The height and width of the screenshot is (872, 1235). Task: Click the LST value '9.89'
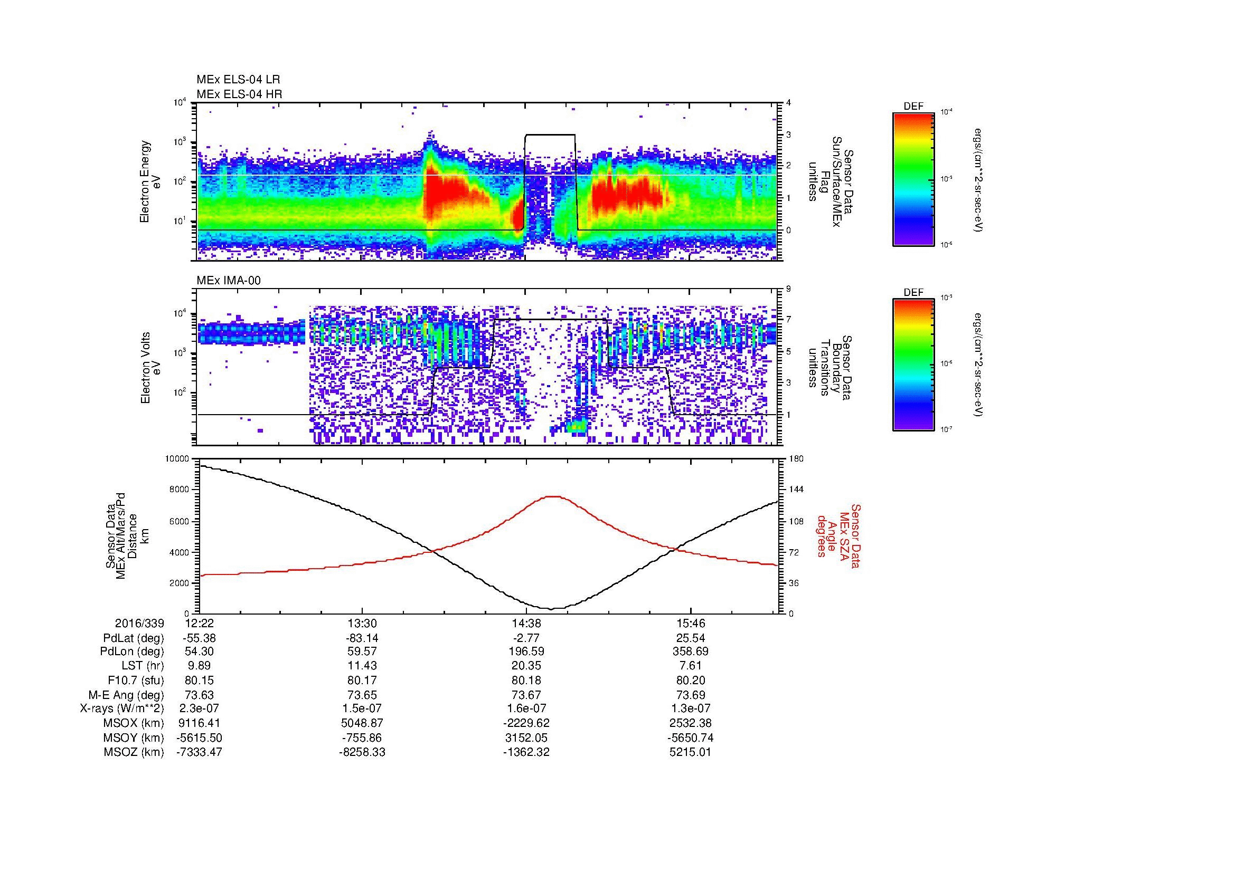tap(200, 666)
